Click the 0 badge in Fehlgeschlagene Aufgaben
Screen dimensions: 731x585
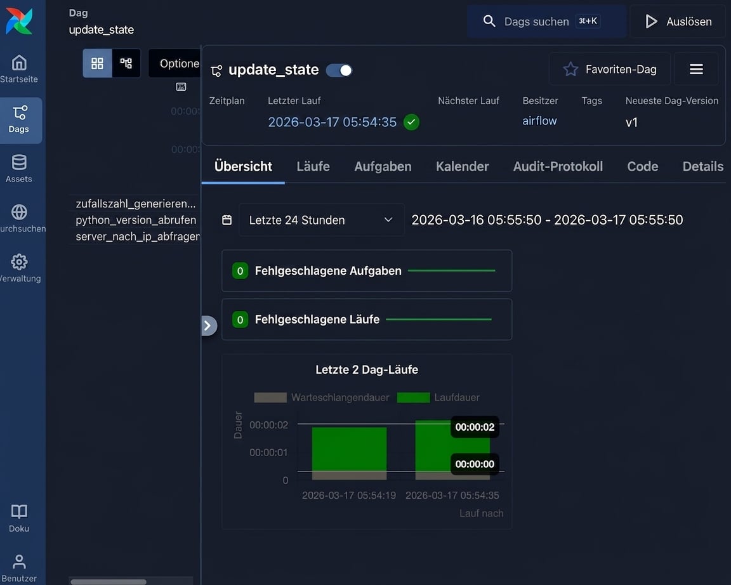(240, 271)
